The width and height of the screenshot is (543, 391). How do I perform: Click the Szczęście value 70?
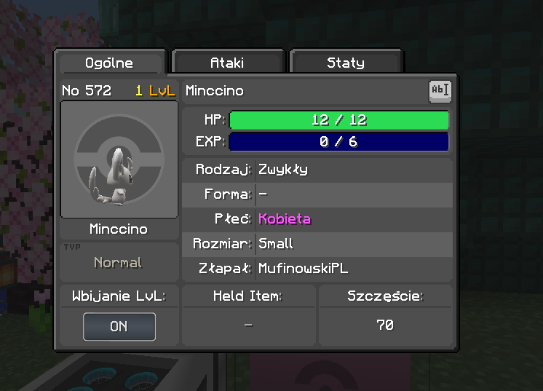tap(385, 325)
